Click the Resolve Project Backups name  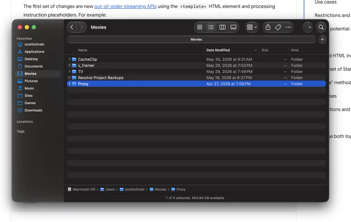101,77
